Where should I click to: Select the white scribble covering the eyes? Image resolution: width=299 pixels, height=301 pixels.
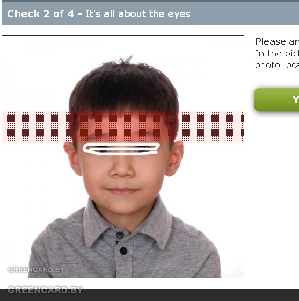121,149
